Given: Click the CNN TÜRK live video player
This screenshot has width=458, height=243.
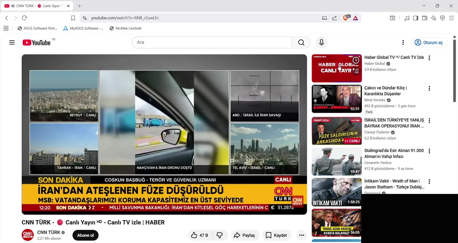Looking at the screenshot, I should (164, 134).
